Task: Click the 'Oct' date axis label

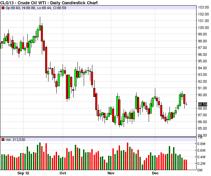Action: [x=63, y=173]
